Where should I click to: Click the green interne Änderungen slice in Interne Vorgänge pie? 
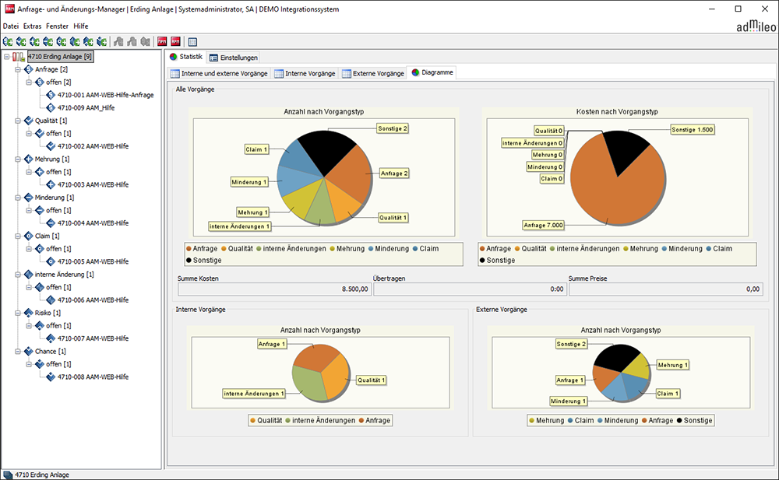[309, 384]
